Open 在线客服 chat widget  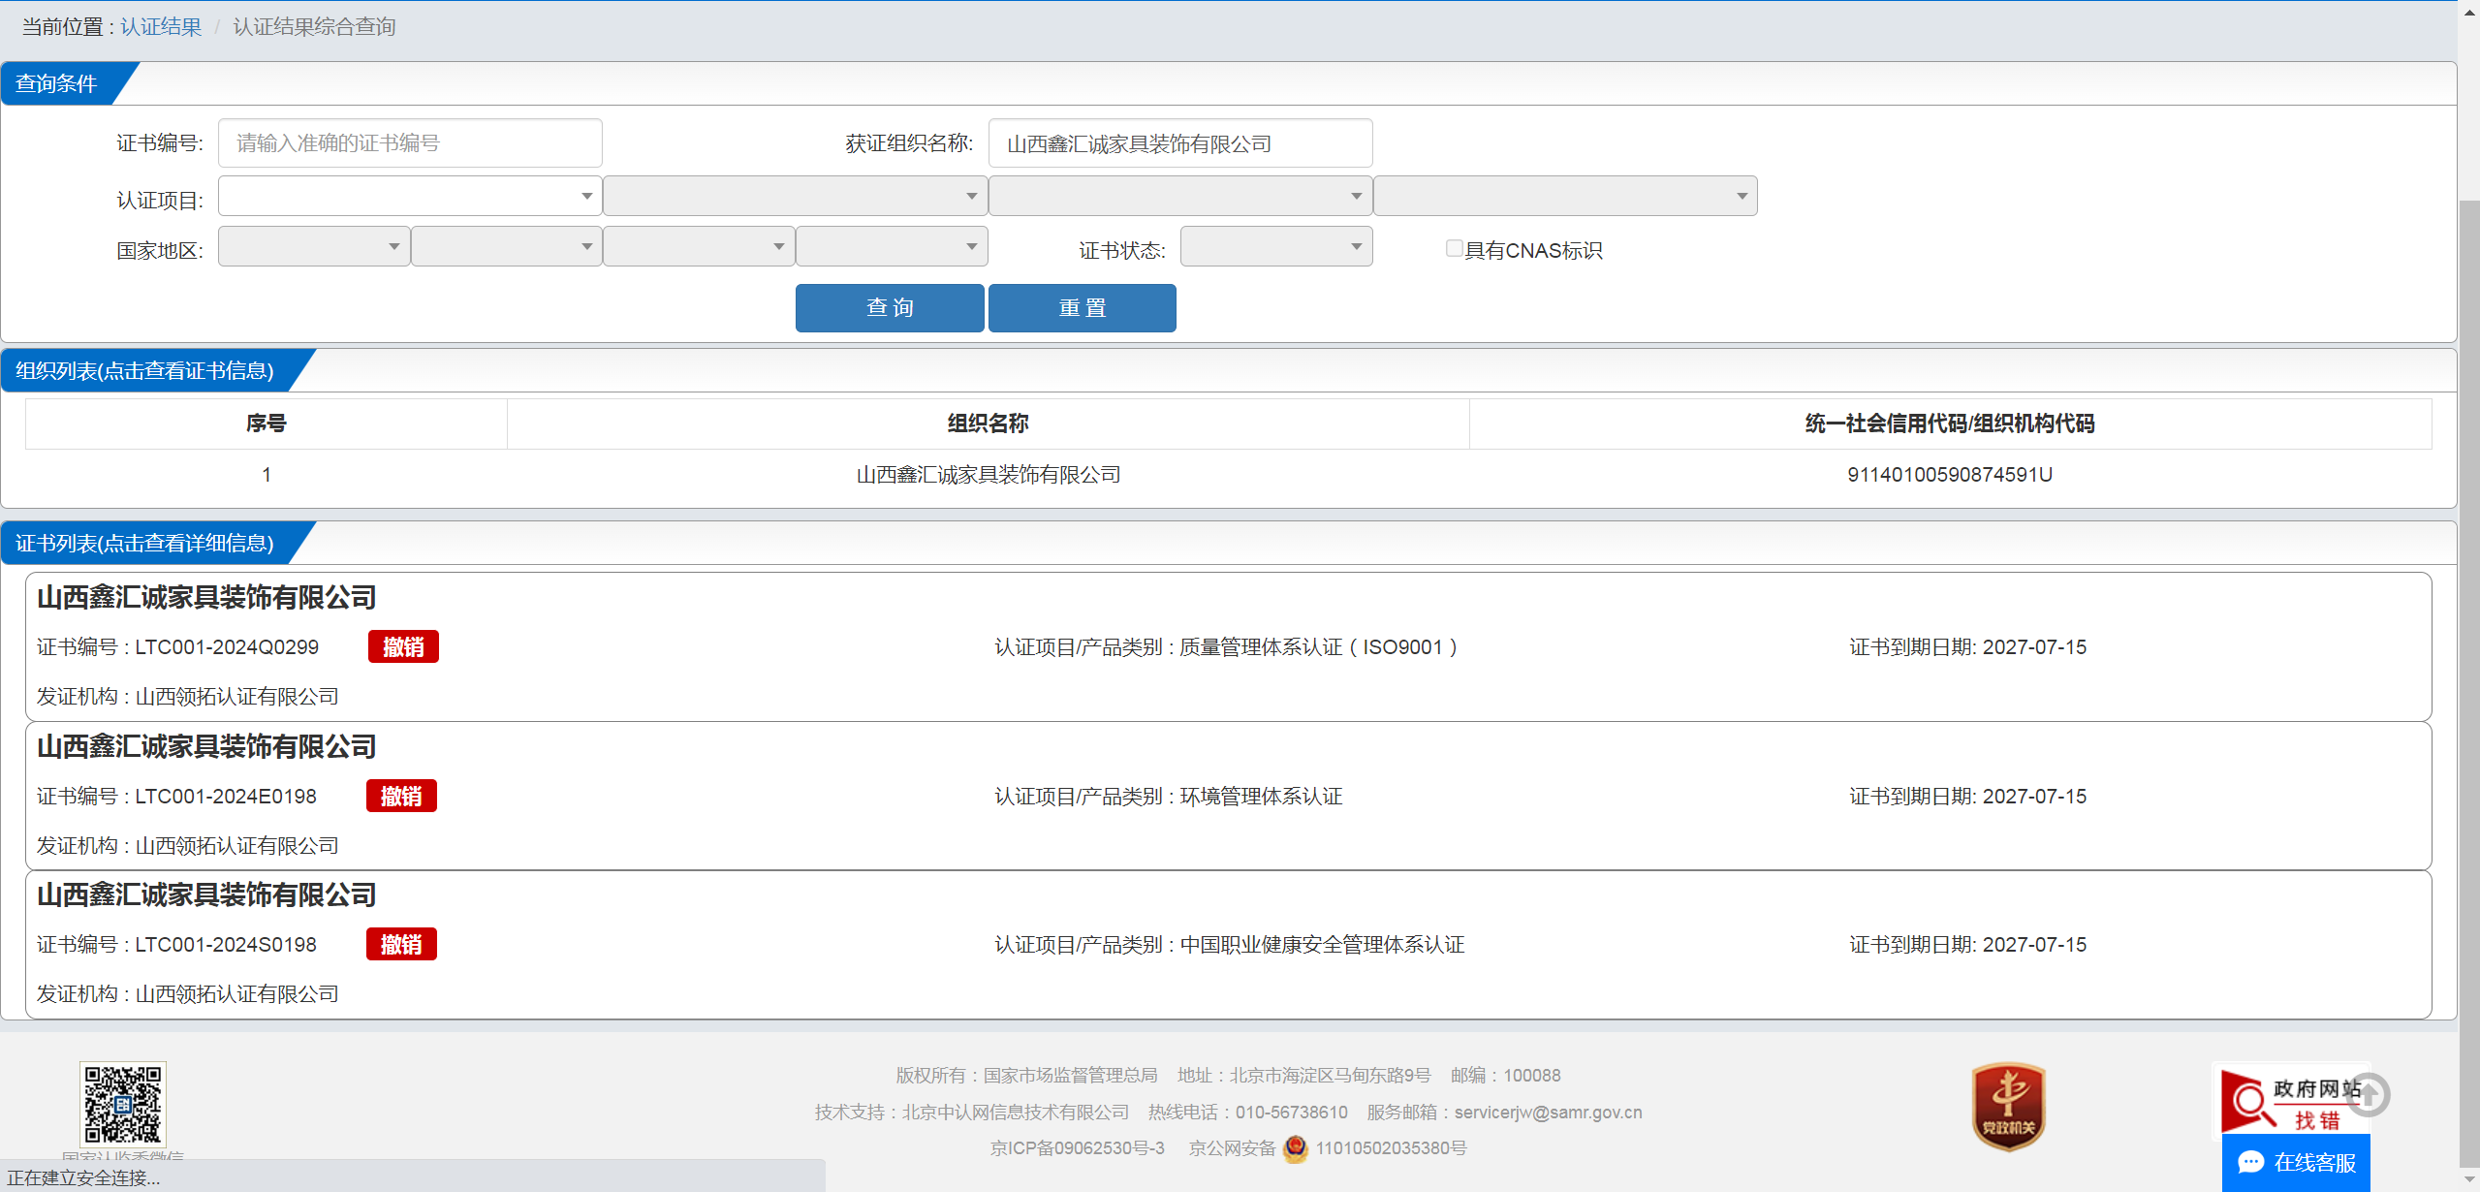click(x=2295, y=1162)
